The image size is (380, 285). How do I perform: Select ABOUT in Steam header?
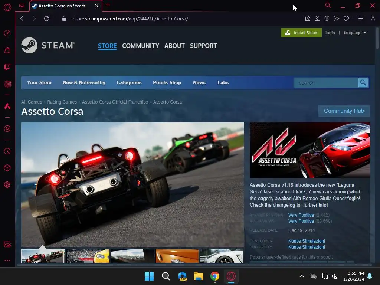(174, 46)
